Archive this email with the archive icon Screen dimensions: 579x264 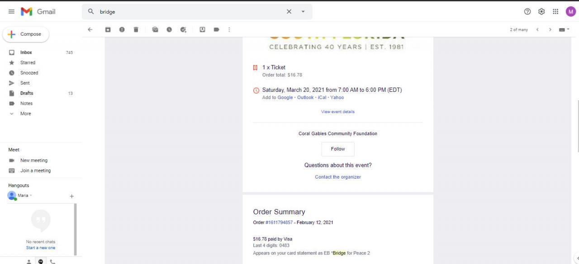click(x=108, y=30)
